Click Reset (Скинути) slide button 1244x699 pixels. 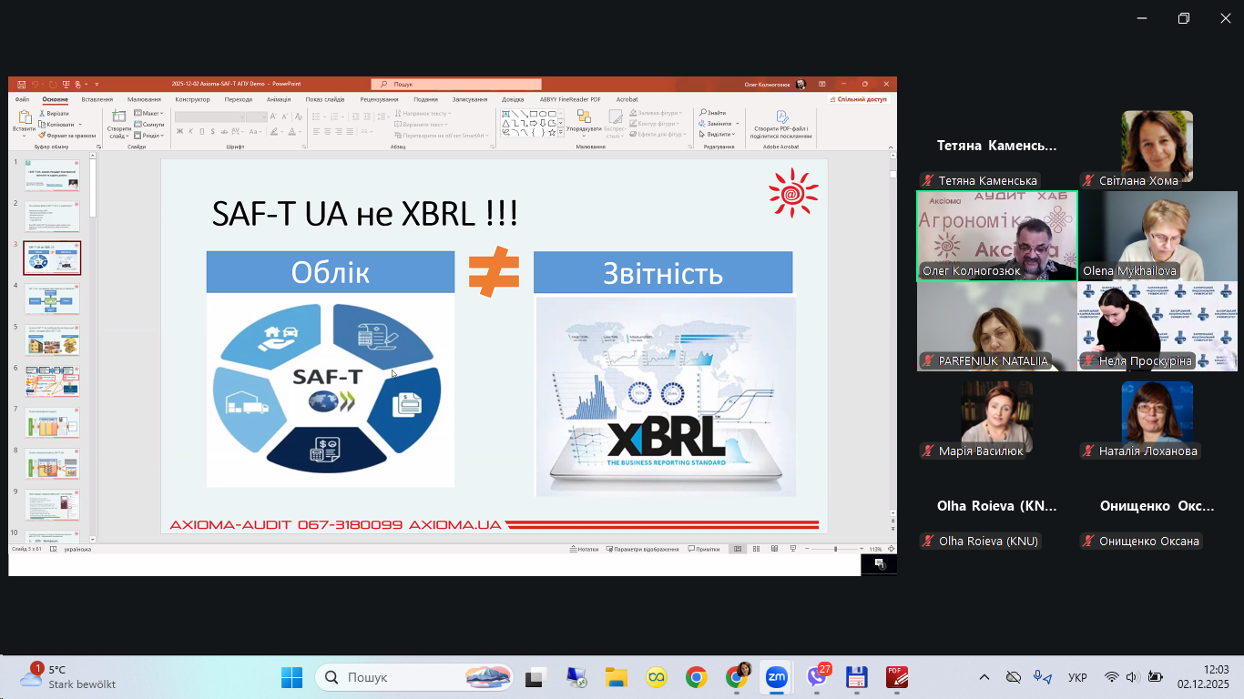[x=149, y=124]
